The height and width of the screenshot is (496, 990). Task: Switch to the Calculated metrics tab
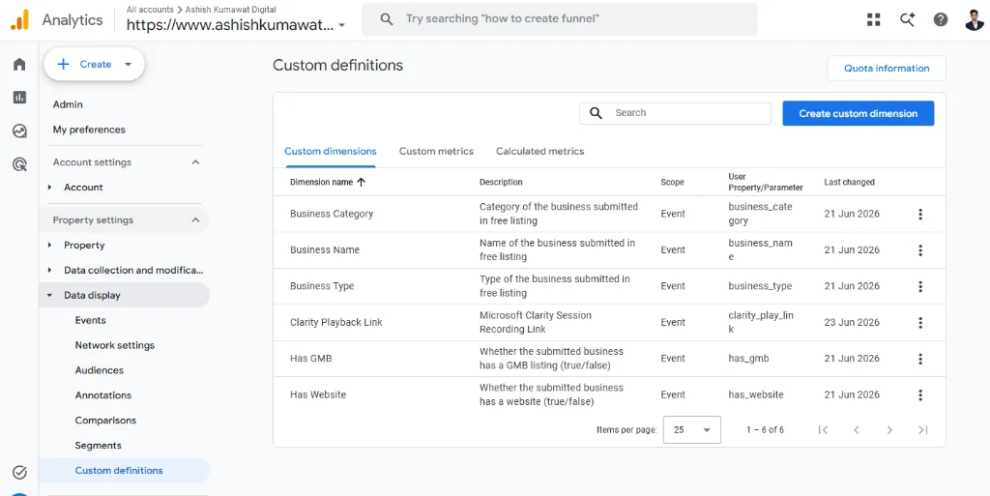(x=539, y=152)
